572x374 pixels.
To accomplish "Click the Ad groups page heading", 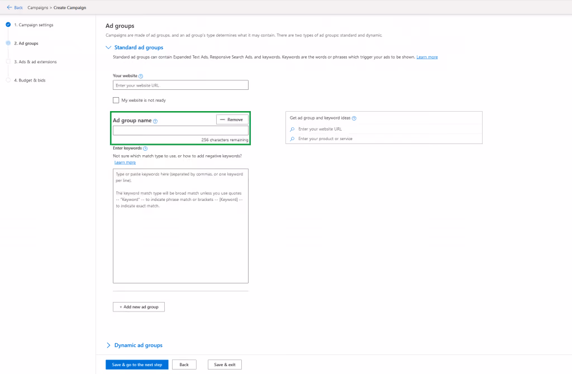I will point(120,26).
